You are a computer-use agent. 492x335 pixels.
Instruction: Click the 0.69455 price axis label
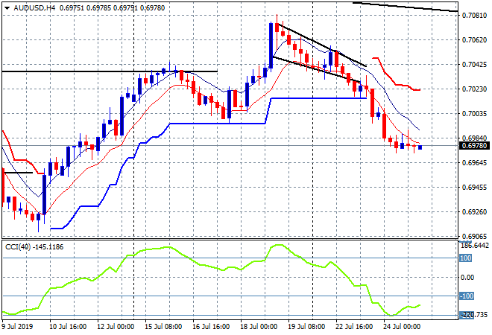tap(474, 187)
